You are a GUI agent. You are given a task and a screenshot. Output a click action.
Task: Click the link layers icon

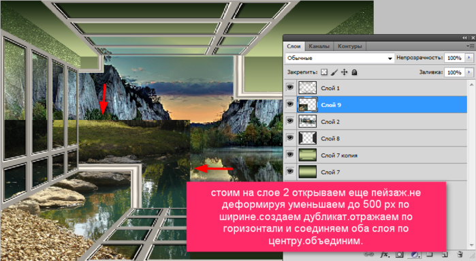tap(368, 255)
